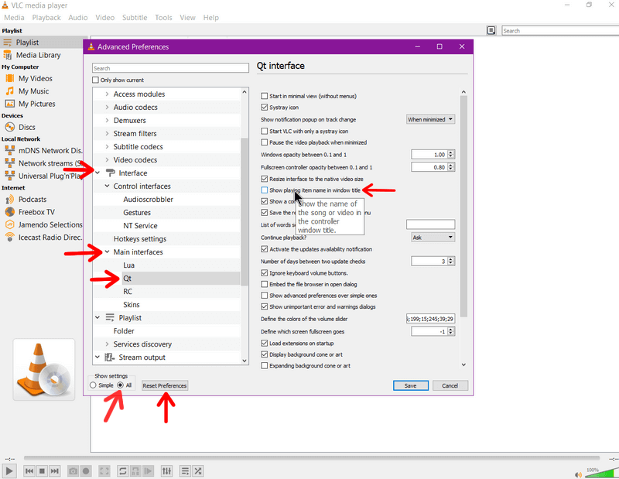
Task: Toggle the shuffle random icon
Action: point(198,470)
